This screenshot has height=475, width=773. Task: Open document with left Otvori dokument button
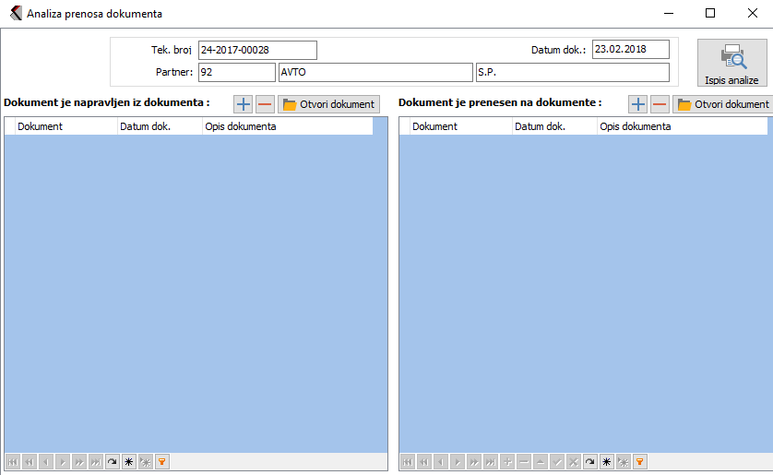329,104
